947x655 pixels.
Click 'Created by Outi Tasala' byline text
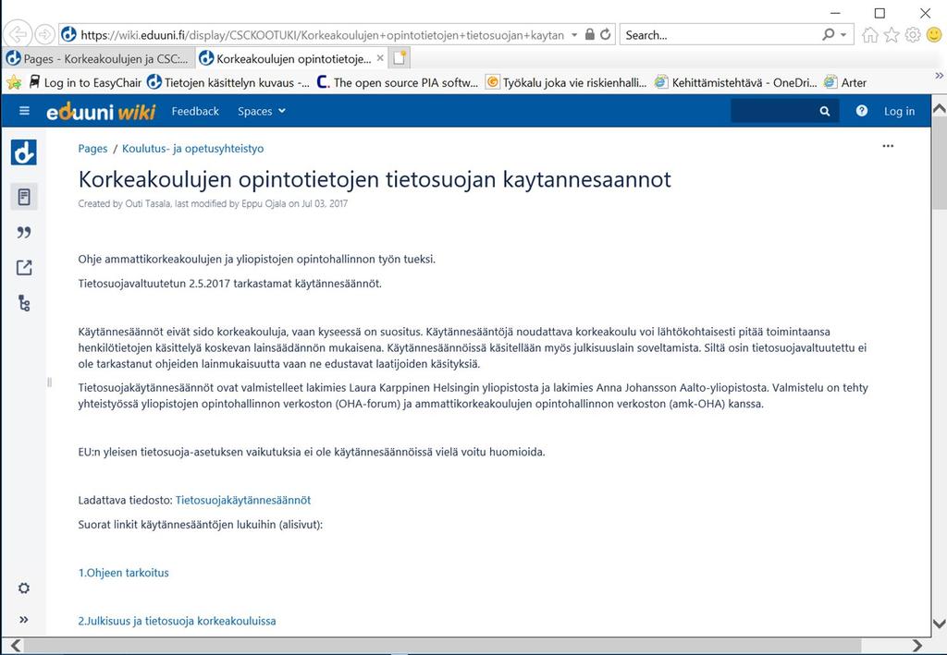click(x=125, y=203)
